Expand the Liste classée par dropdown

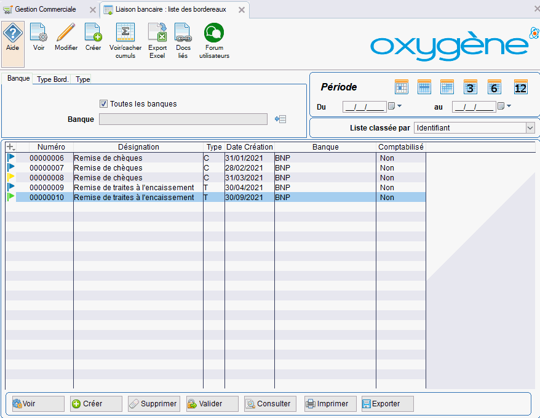click(530, 128)
